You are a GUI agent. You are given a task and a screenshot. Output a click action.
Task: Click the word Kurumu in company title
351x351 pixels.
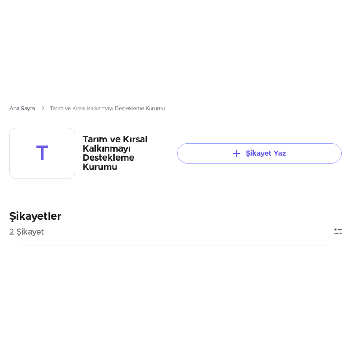point(100,167)
